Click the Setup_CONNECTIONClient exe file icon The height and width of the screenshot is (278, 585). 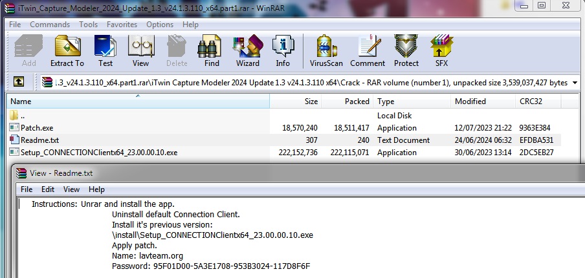pyautogui.click(x=14, y=153)
